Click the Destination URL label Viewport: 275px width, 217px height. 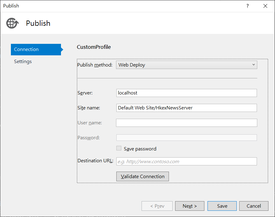(x=96, y=160)
